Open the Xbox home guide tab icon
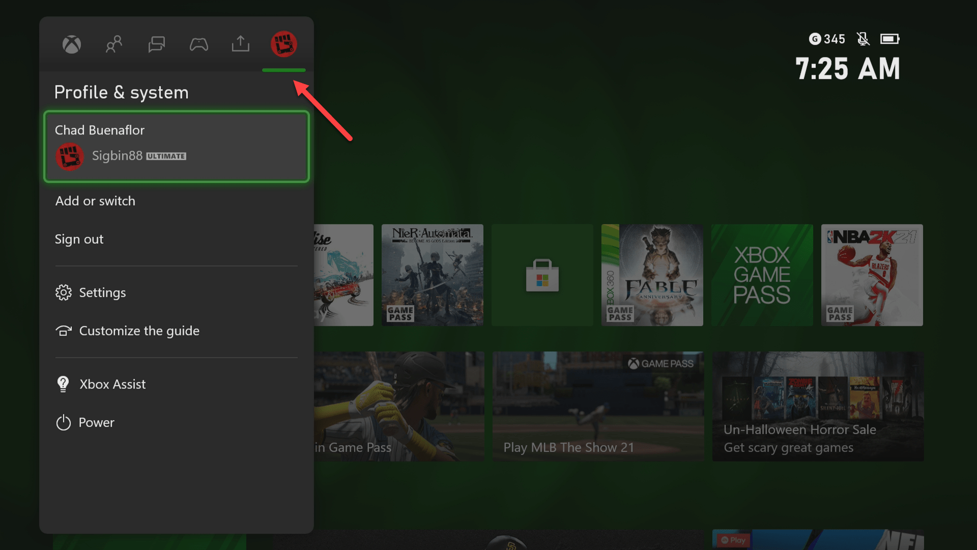 (71, 44)
